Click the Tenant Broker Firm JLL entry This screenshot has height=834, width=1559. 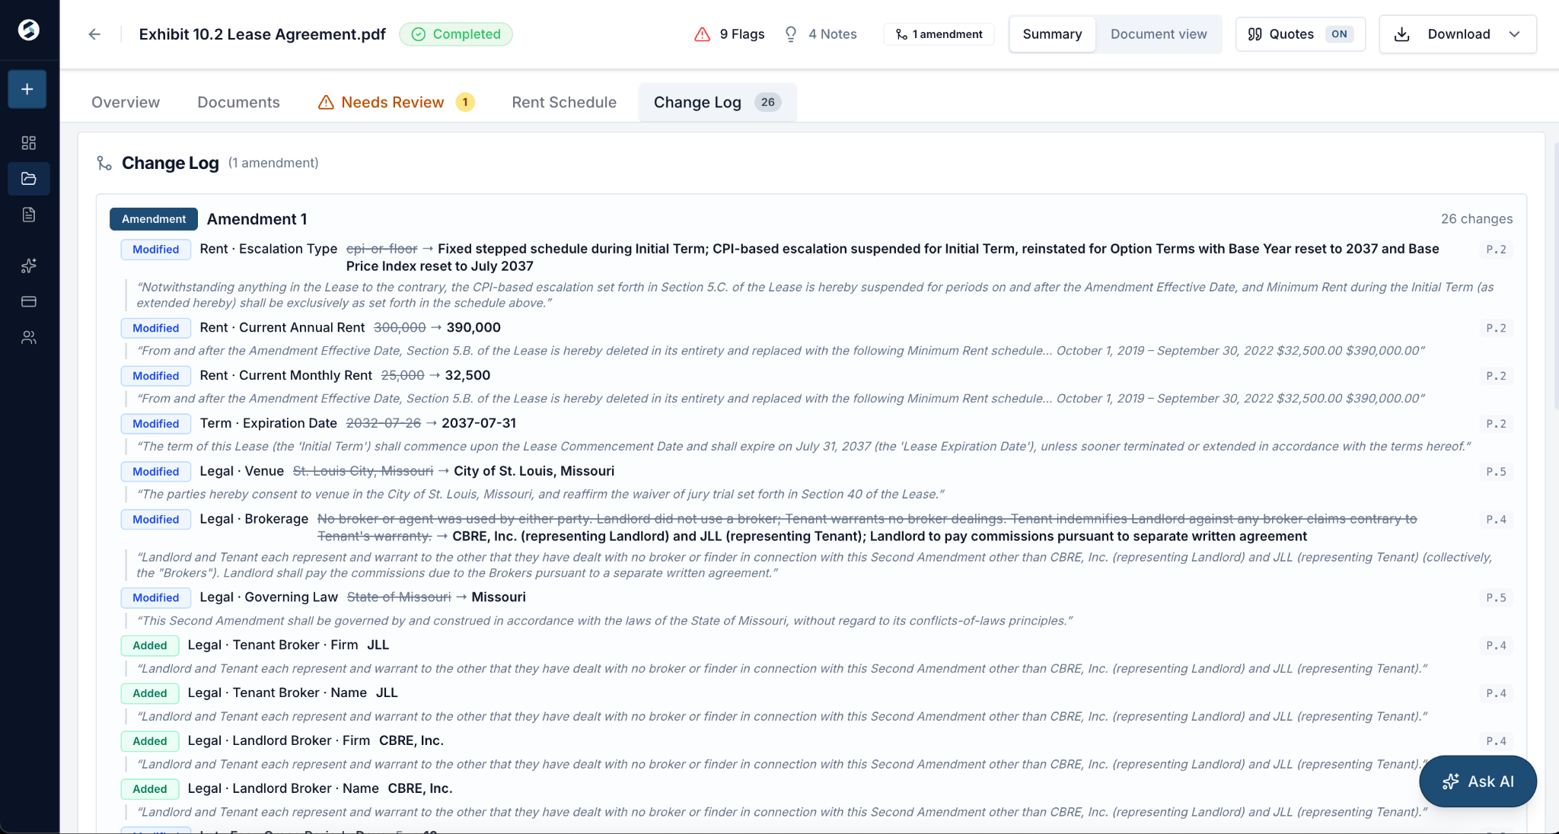[x=289, y=645]
